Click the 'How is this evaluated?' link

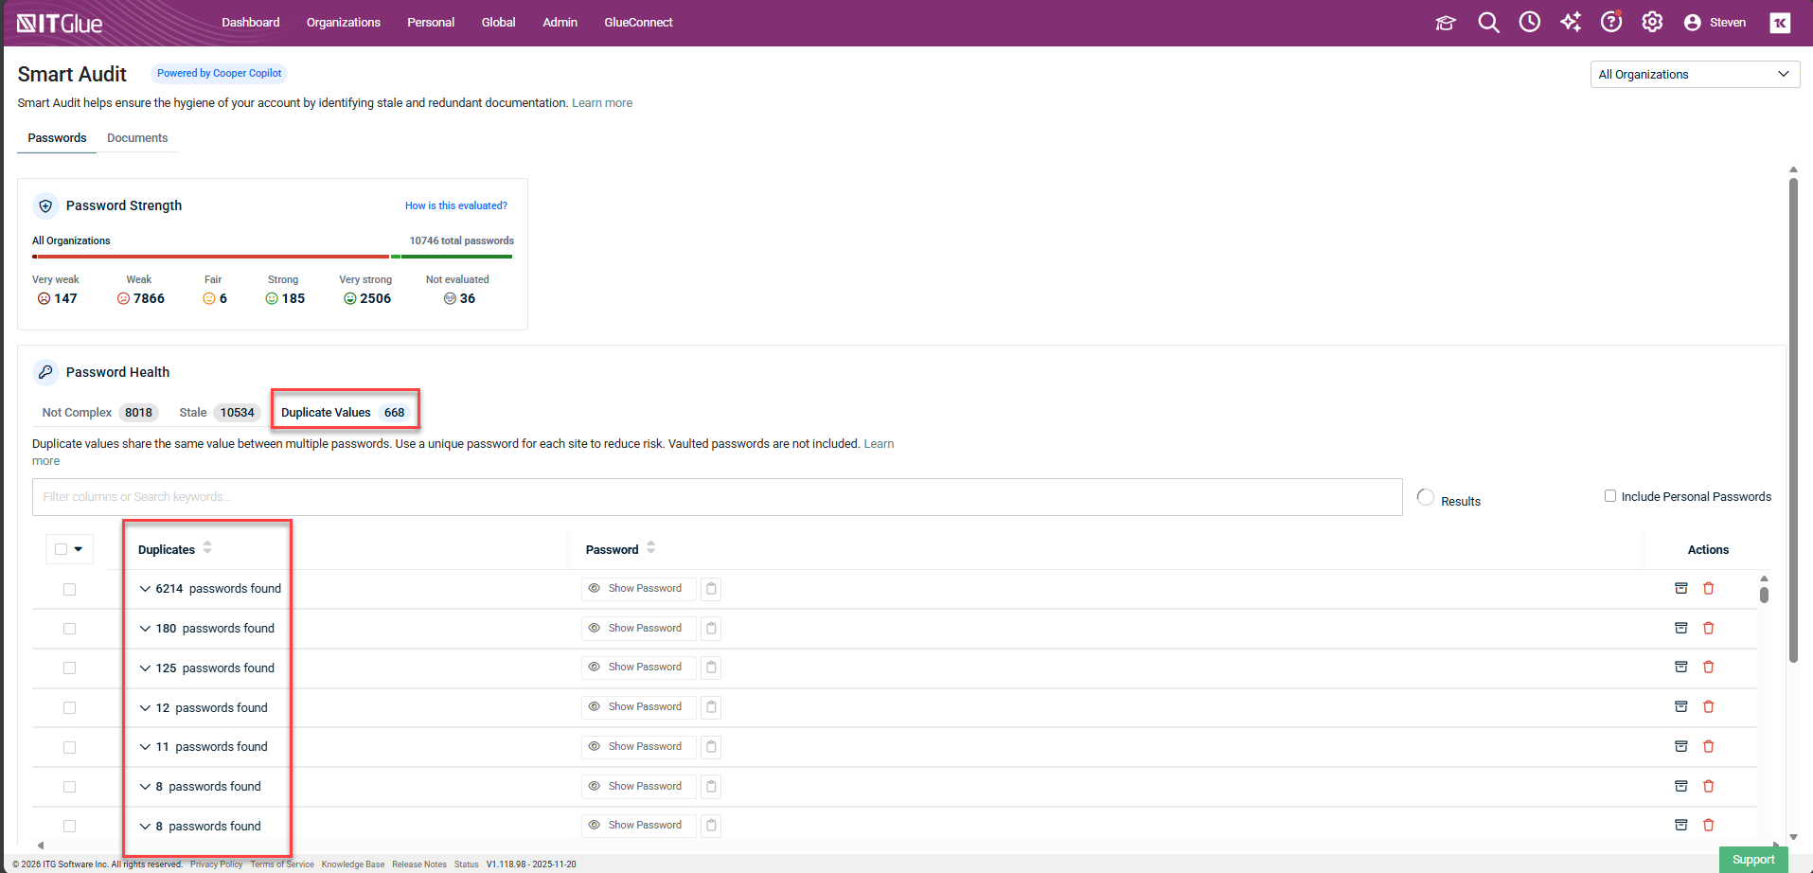(x=455, y=205)
